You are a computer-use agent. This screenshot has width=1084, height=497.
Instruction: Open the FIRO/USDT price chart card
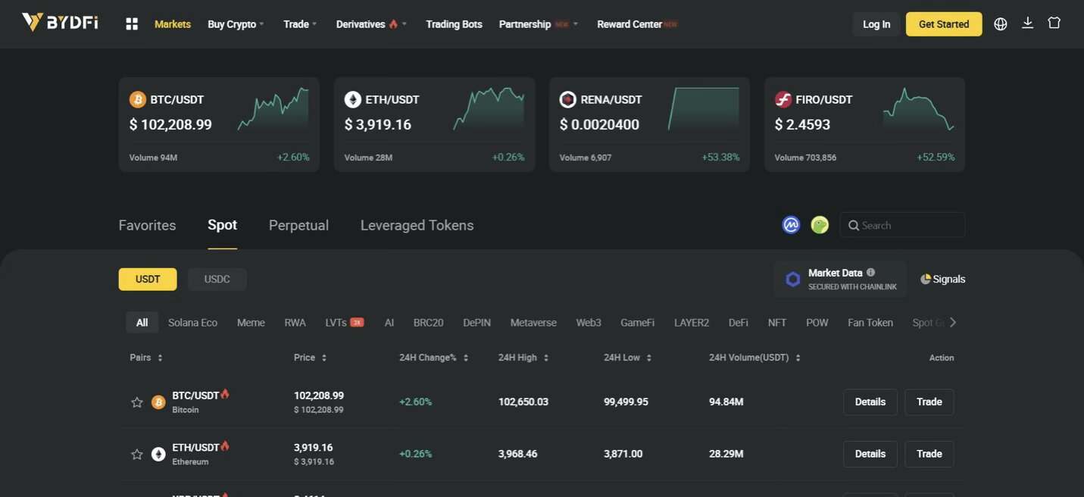[864, 124]
